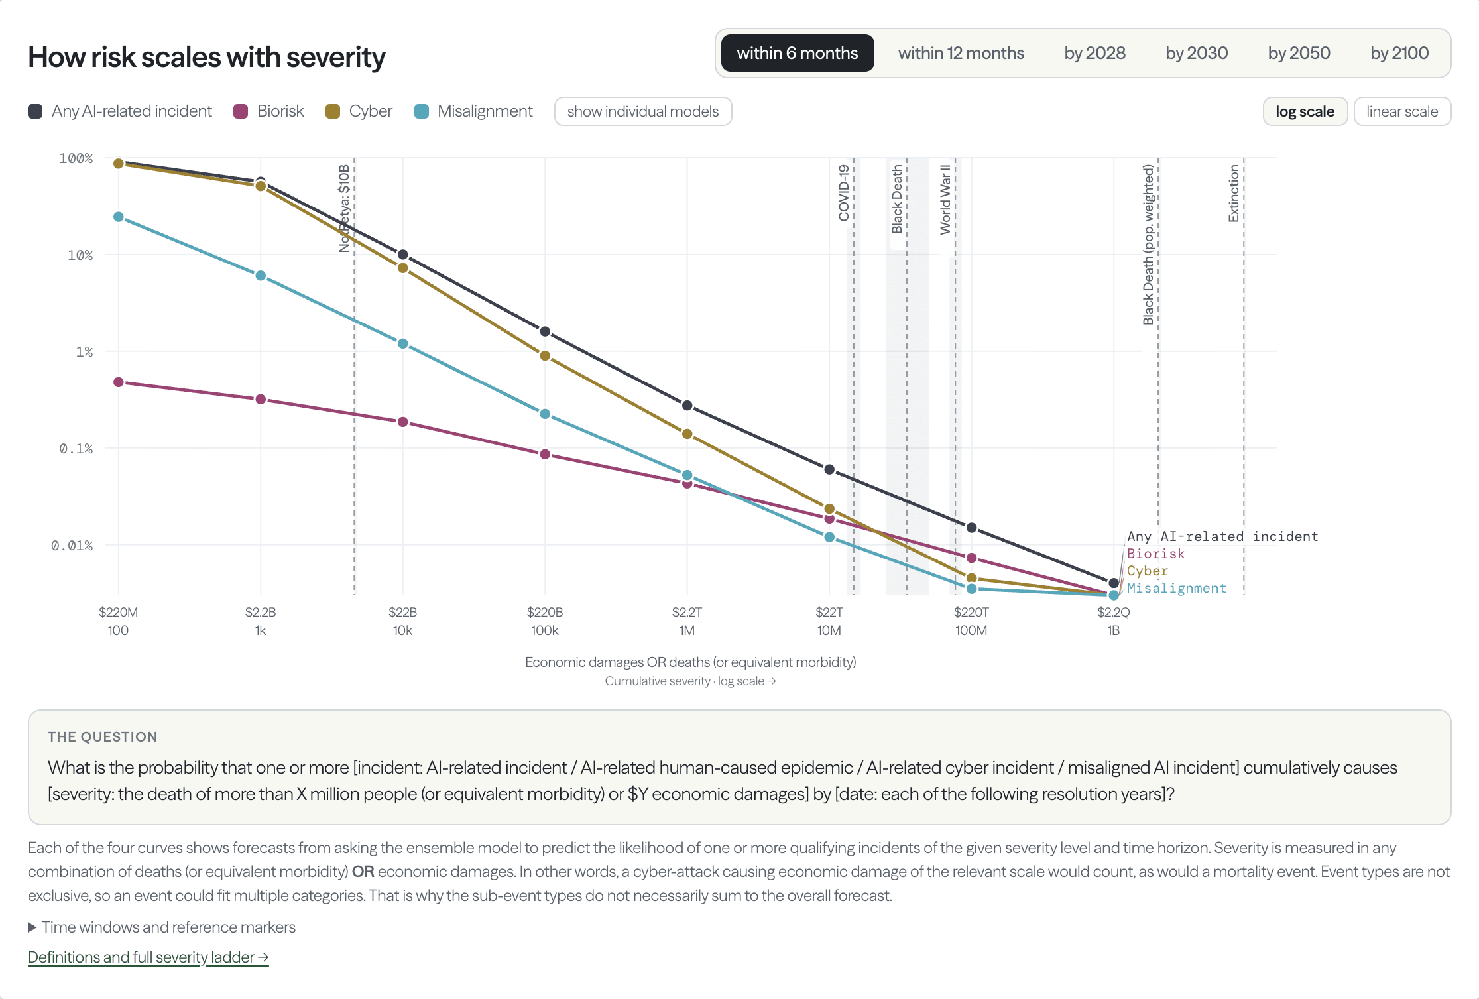The height and width of the screenshot is (999, 1479).
Task: Switch to 'within 12 months' tab
Action: point(961,53)
